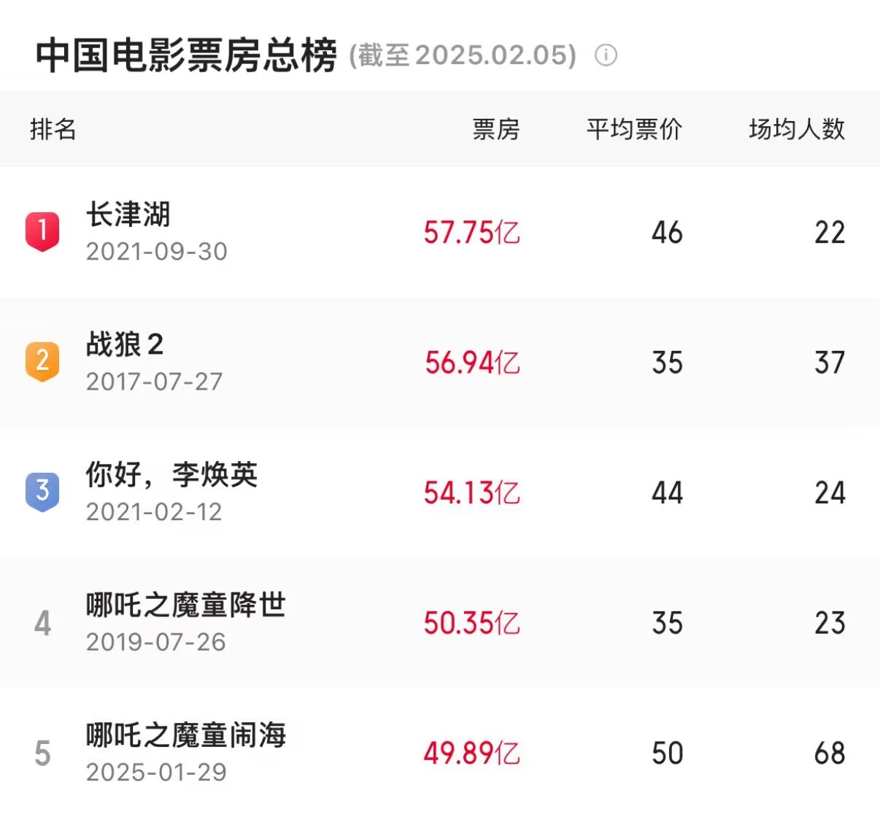Select the 票房 column header
This screenshot has height=817, width=880.
pyautogui.click(x=495, y=130)
